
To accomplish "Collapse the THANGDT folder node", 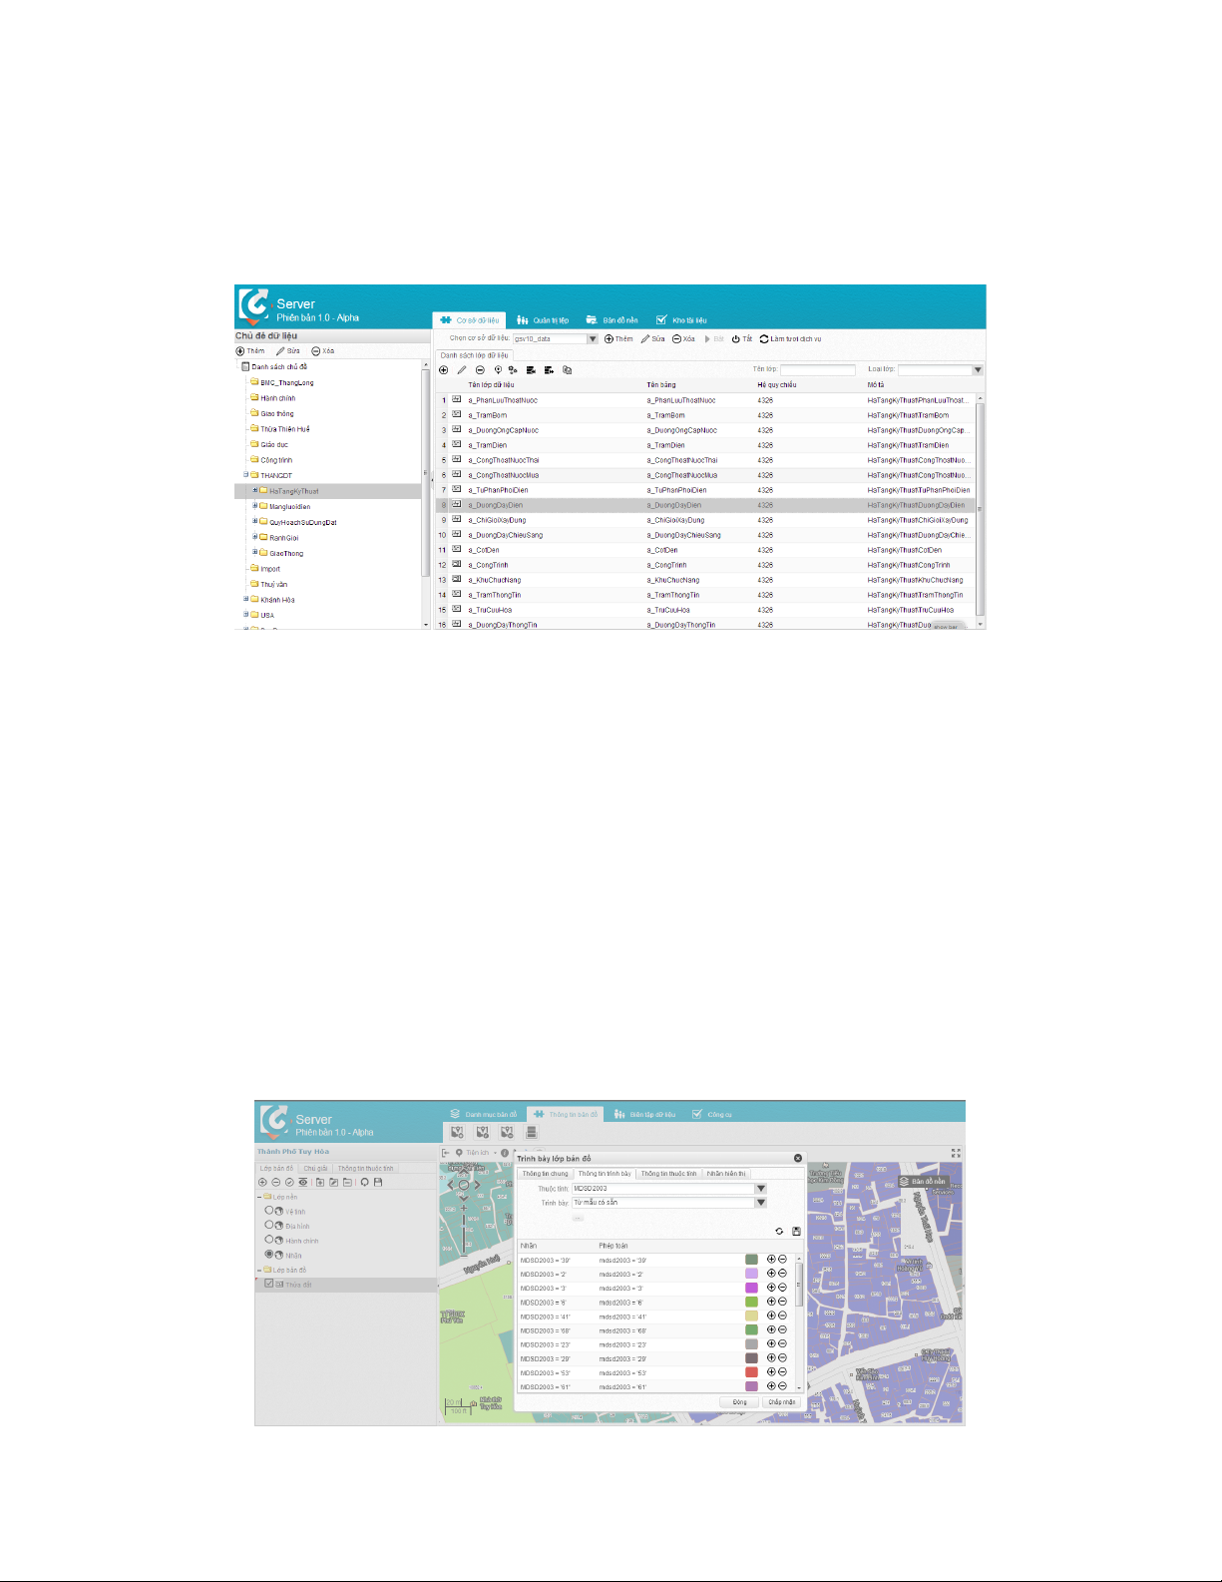I will point(245,475).
